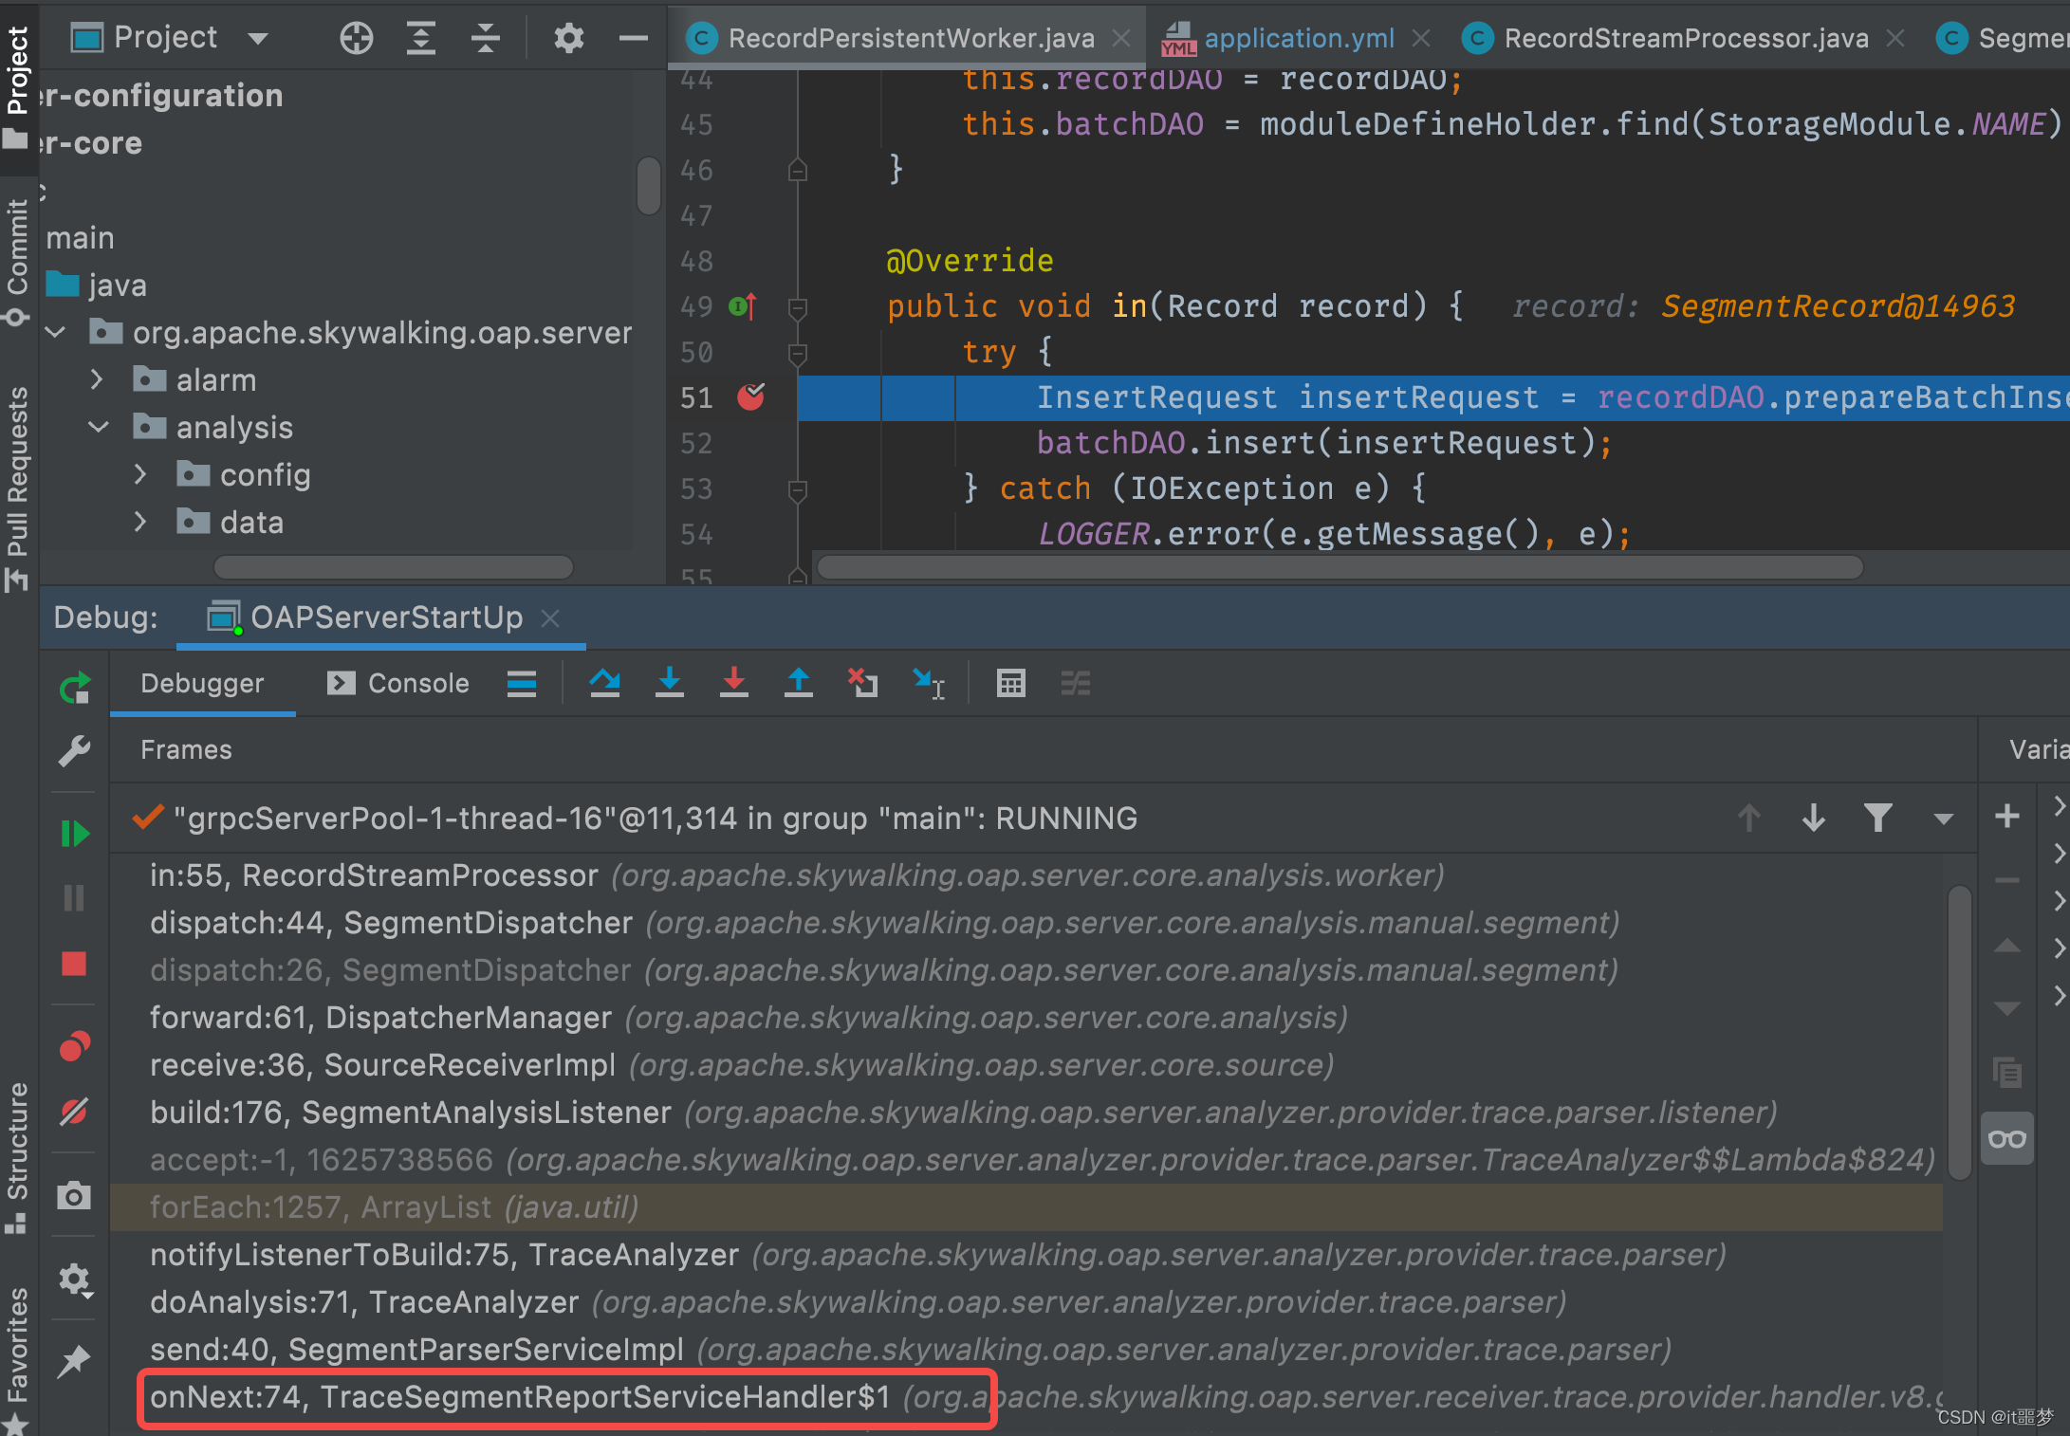Collapse org.apache.skywalking.oap.server package
Image resolution: width=2070 pixels, height=1436 pixels.
pyautogui.click(x=55, y=332)
